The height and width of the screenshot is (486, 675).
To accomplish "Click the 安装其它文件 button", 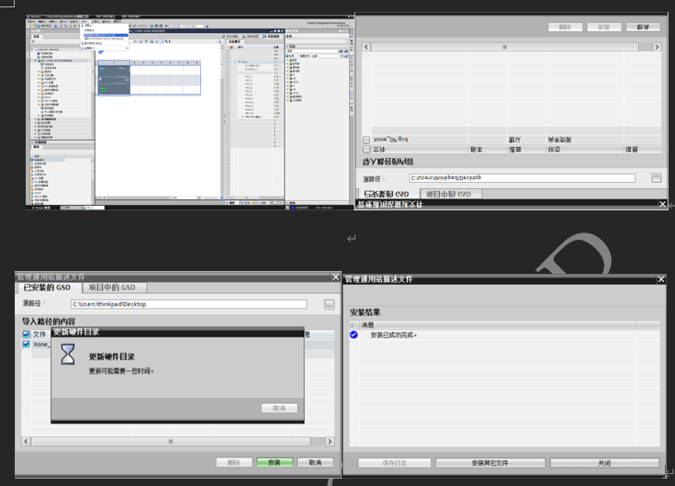I will [489, 463].
